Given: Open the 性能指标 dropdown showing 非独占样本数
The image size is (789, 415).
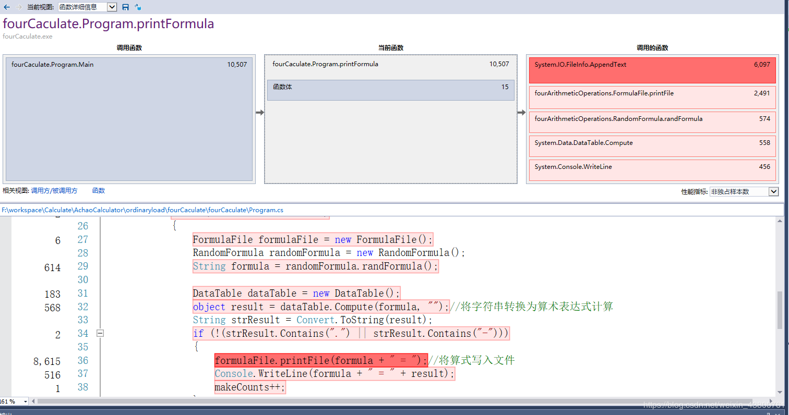Looking at the screenshot, I should click(x=744, y=191).
